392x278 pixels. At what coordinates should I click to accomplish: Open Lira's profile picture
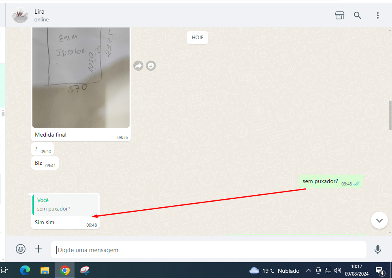tap(20, 15)
